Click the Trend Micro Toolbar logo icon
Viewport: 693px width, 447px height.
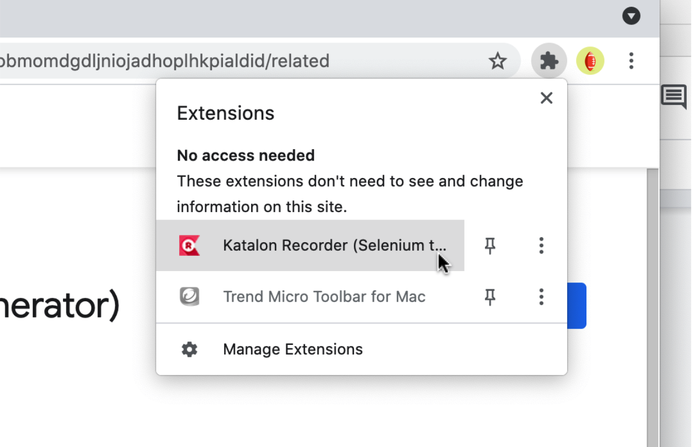[x=189, y=297]
